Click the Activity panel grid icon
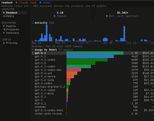The height and width of the screenshot is (121, 154). coord(33,23)
